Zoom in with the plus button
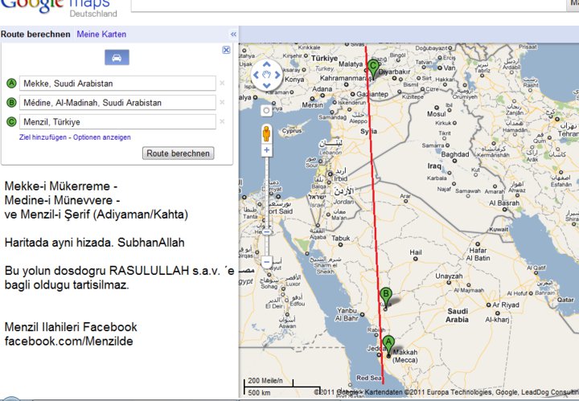 click(x=267, y=150)
